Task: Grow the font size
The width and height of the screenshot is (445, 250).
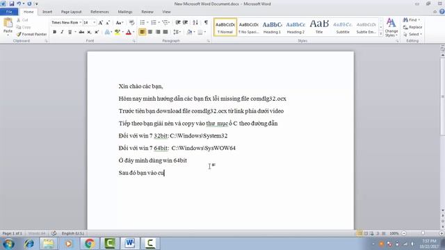Action: [x=100, y=22]
